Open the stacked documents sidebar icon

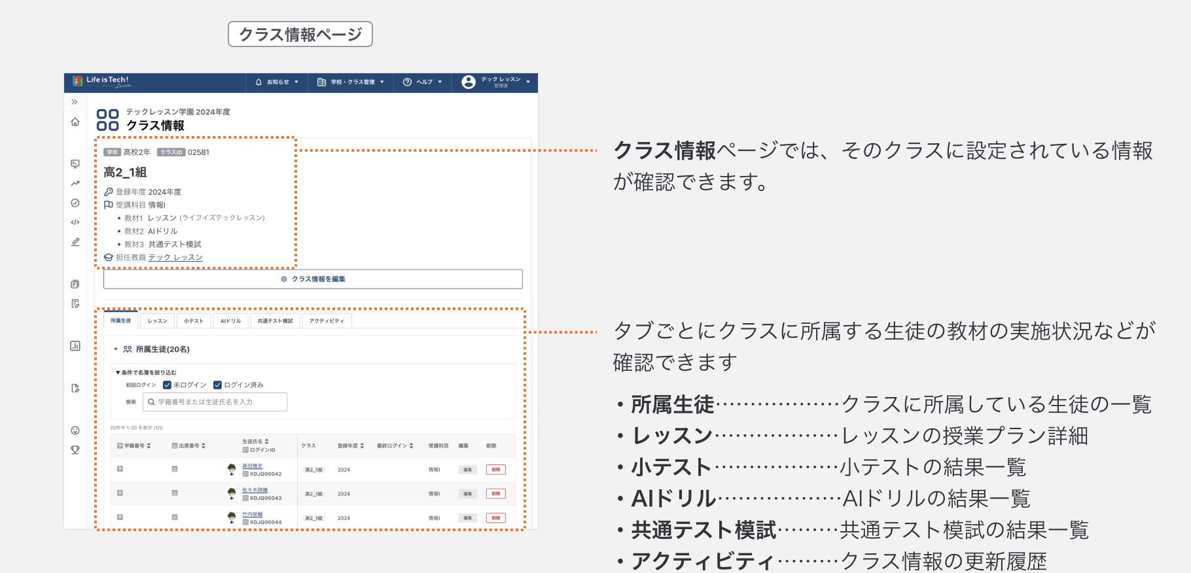[75, 285]
